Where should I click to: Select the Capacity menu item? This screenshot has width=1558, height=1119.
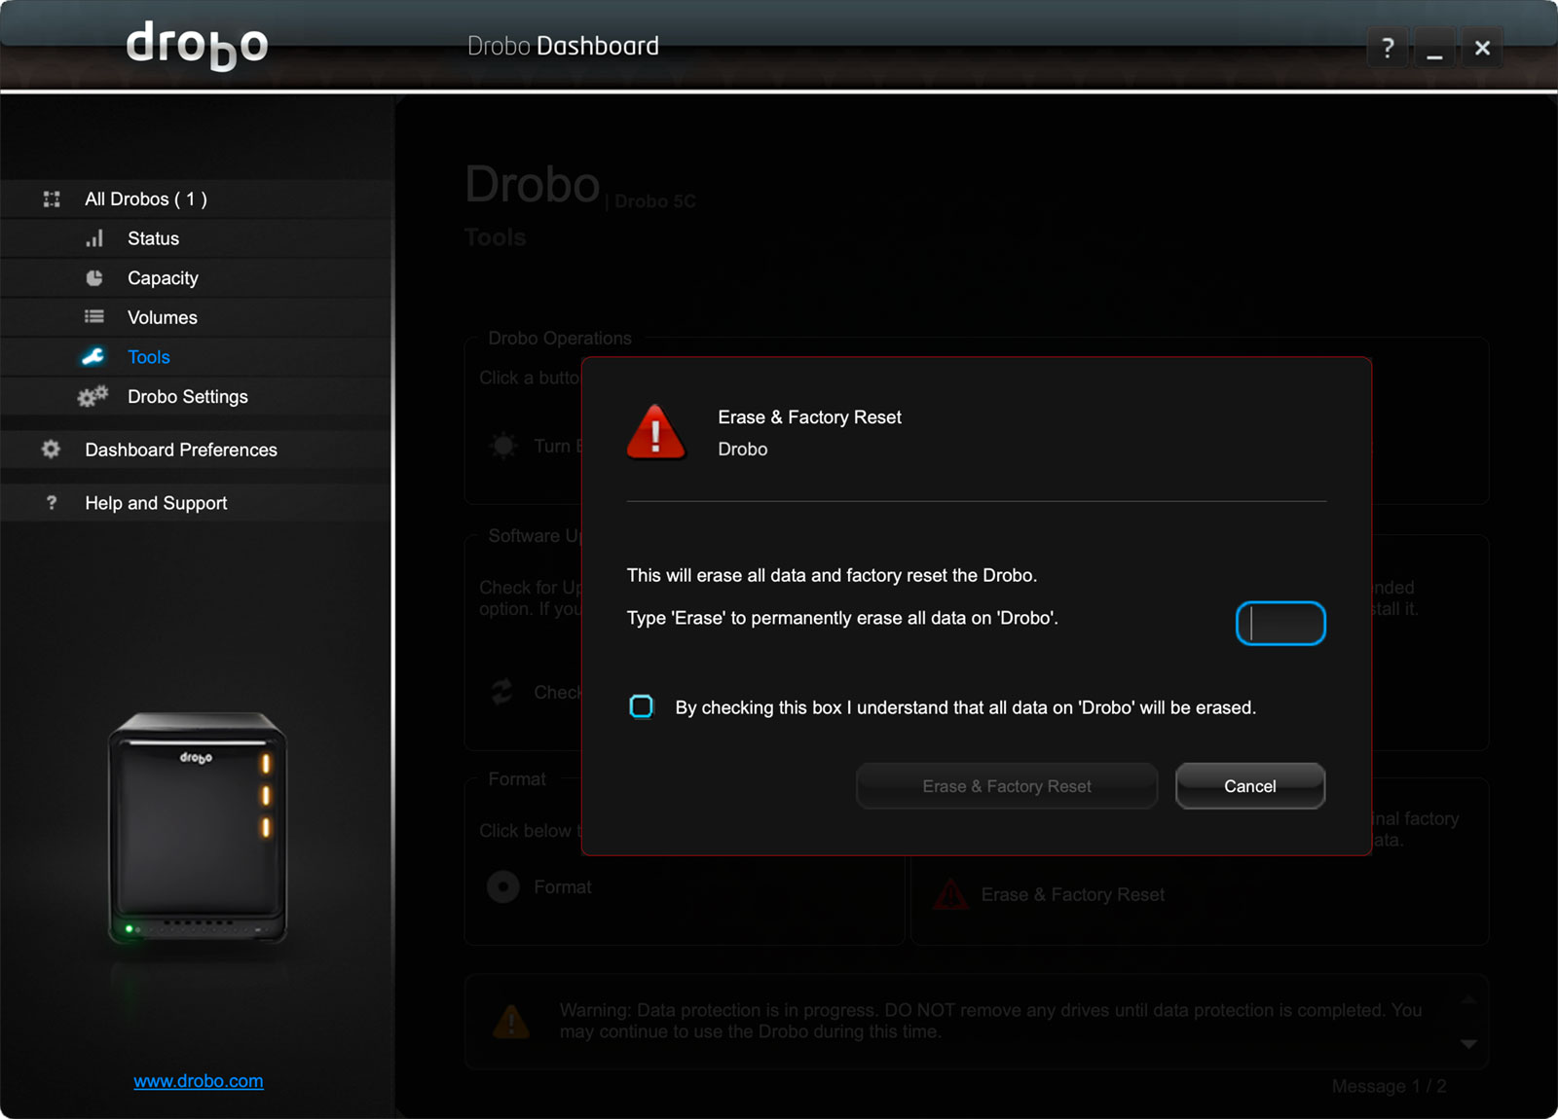pos(163,278)
